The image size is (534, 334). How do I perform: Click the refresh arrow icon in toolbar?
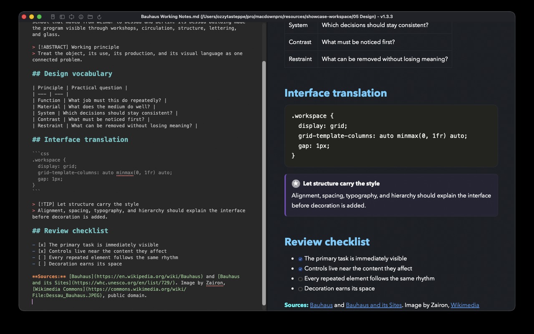click(x=99, y=17)
